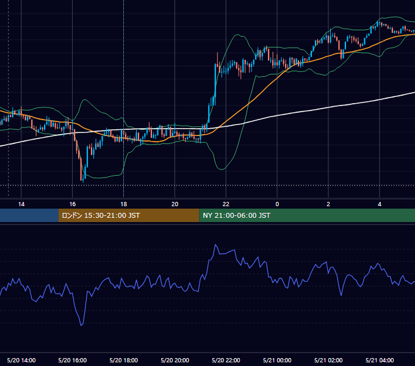Click the 2 hour label on price chart axis
The width and height of the screenshot is (415, 366).
pos(328,204)
